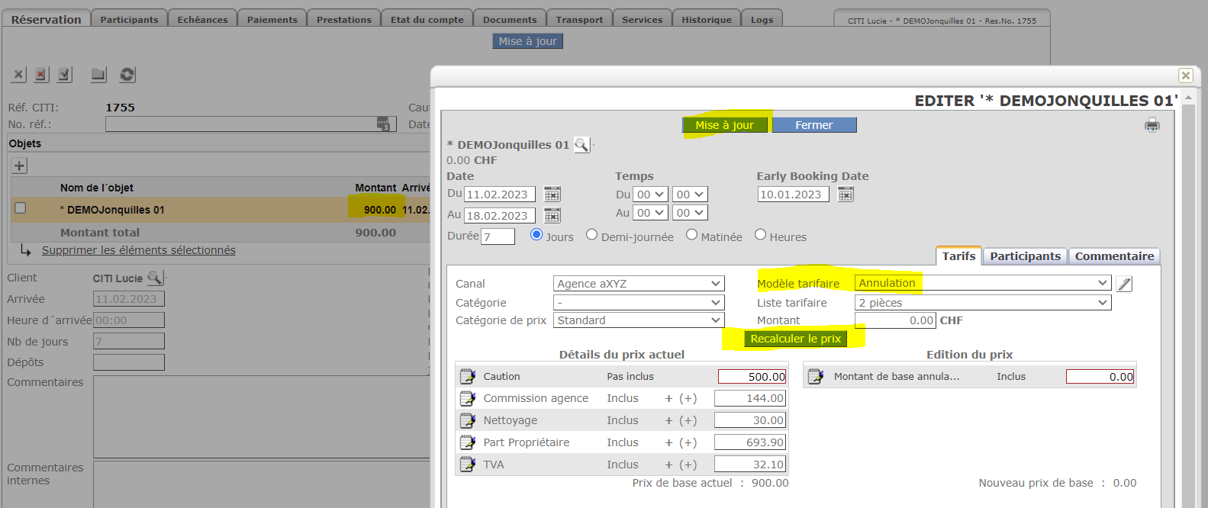Print using the printer icon in editor dialog

click(x=1152, y=125)
